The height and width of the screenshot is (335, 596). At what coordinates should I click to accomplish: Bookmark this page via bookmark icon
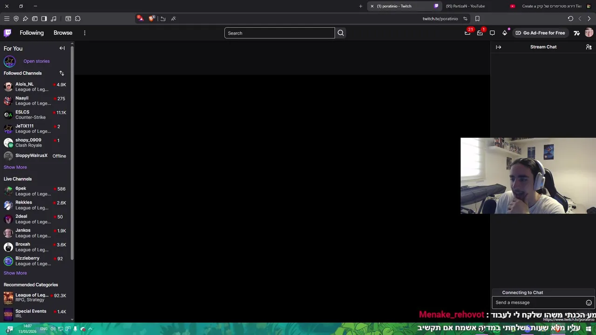click(477, 19)
